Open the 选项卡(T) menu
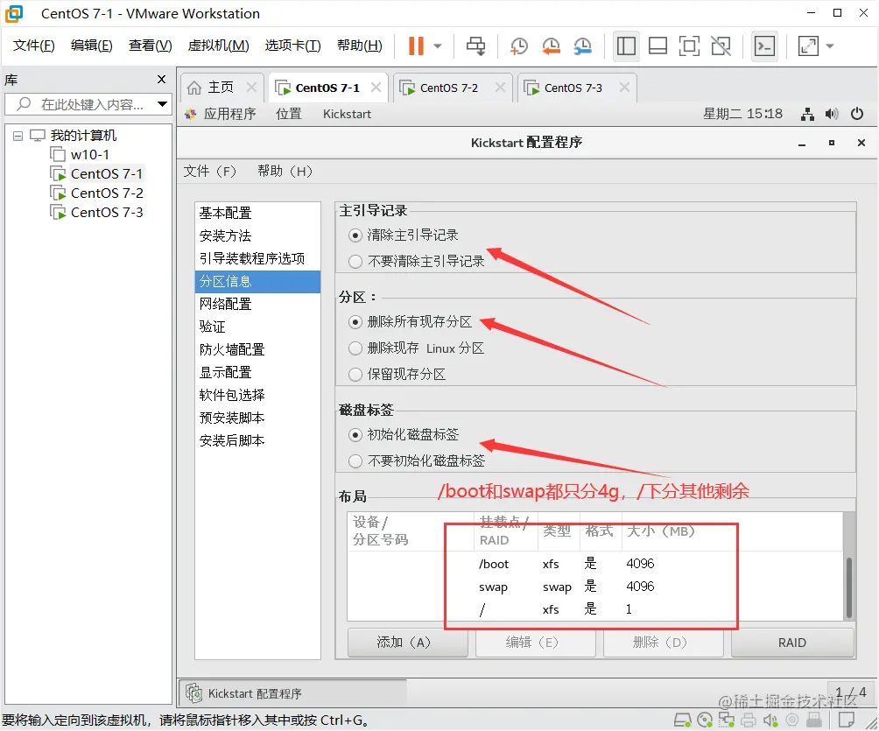The width and height of the screenshot is (879, 731). (292, 46)
